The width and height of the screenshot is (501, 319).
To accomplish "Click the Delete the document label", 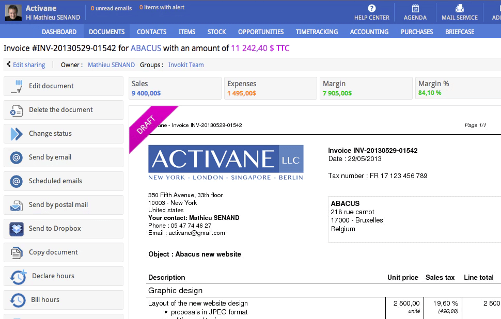I will pos(61,109).
